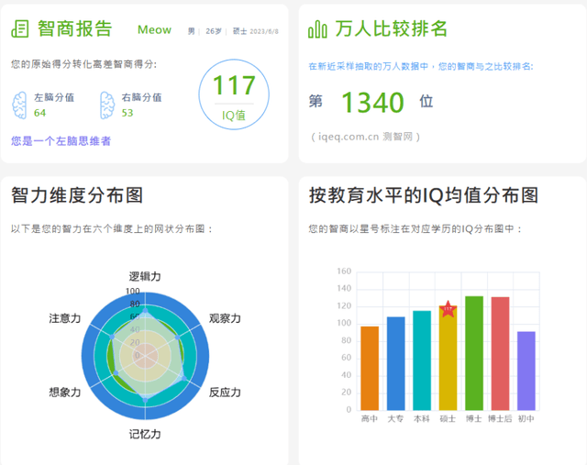Click the 左脑分值 label
Image resolution: width=587 pixels, height=465 pixels.
(54, 97)
